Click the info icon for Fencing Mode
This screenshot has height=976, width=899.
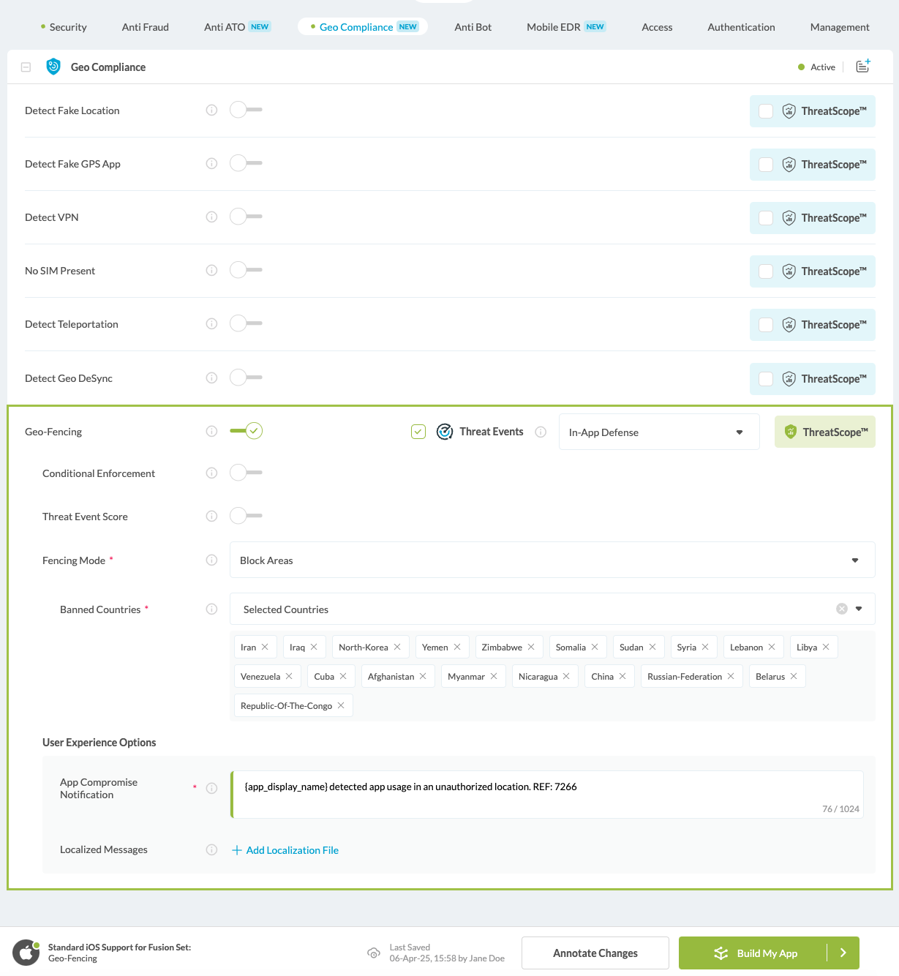[x=211, y=560]
